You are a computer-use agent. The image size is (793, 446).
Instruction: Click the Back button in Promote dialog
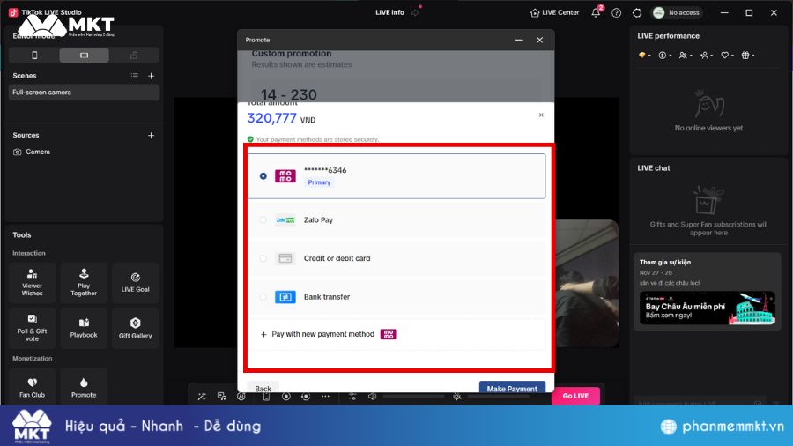[x=263, y=389]
